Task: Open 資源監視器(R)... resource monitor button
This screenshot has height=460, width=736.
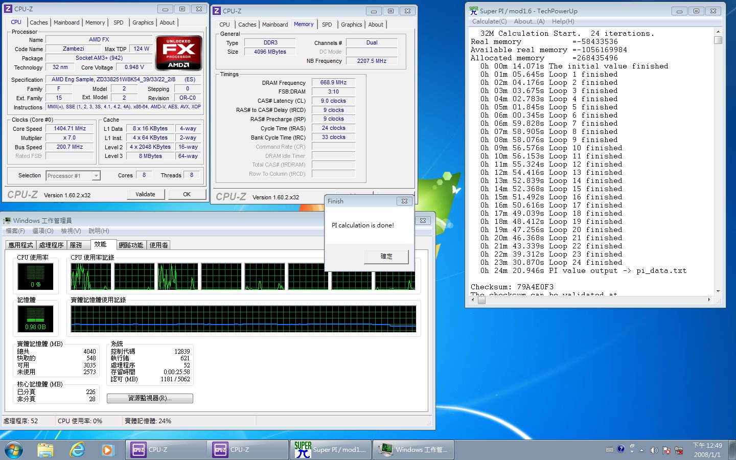Action: click(150, 398)
